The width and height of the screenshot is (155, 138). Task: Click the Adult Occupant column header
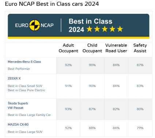68,48
